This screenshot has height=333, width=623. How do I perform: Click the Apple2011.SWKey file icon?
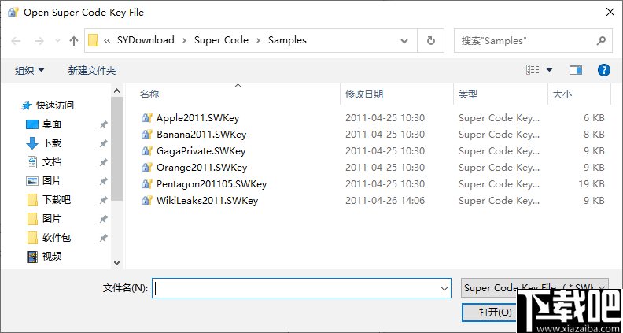(147, 118)
